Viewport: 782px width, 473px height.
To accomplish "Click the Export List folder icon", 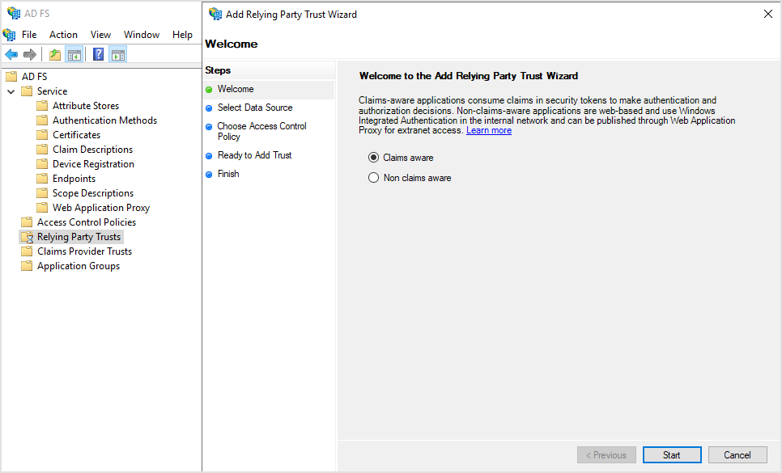I will point(54,54).
